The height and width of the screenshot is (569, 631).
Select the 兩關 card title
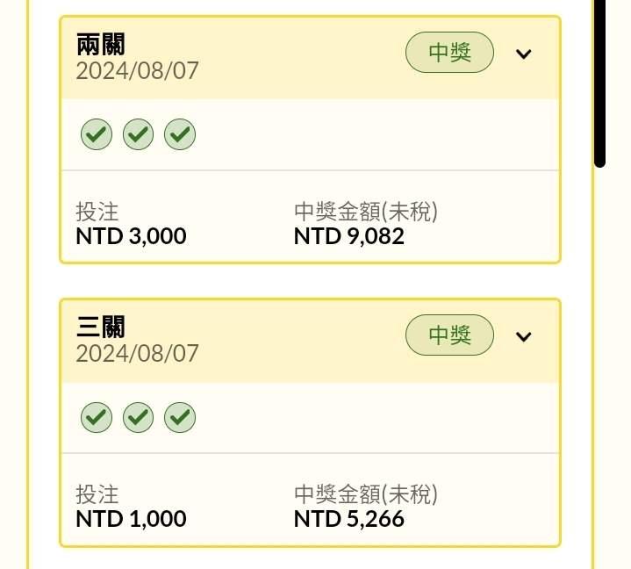101,44
